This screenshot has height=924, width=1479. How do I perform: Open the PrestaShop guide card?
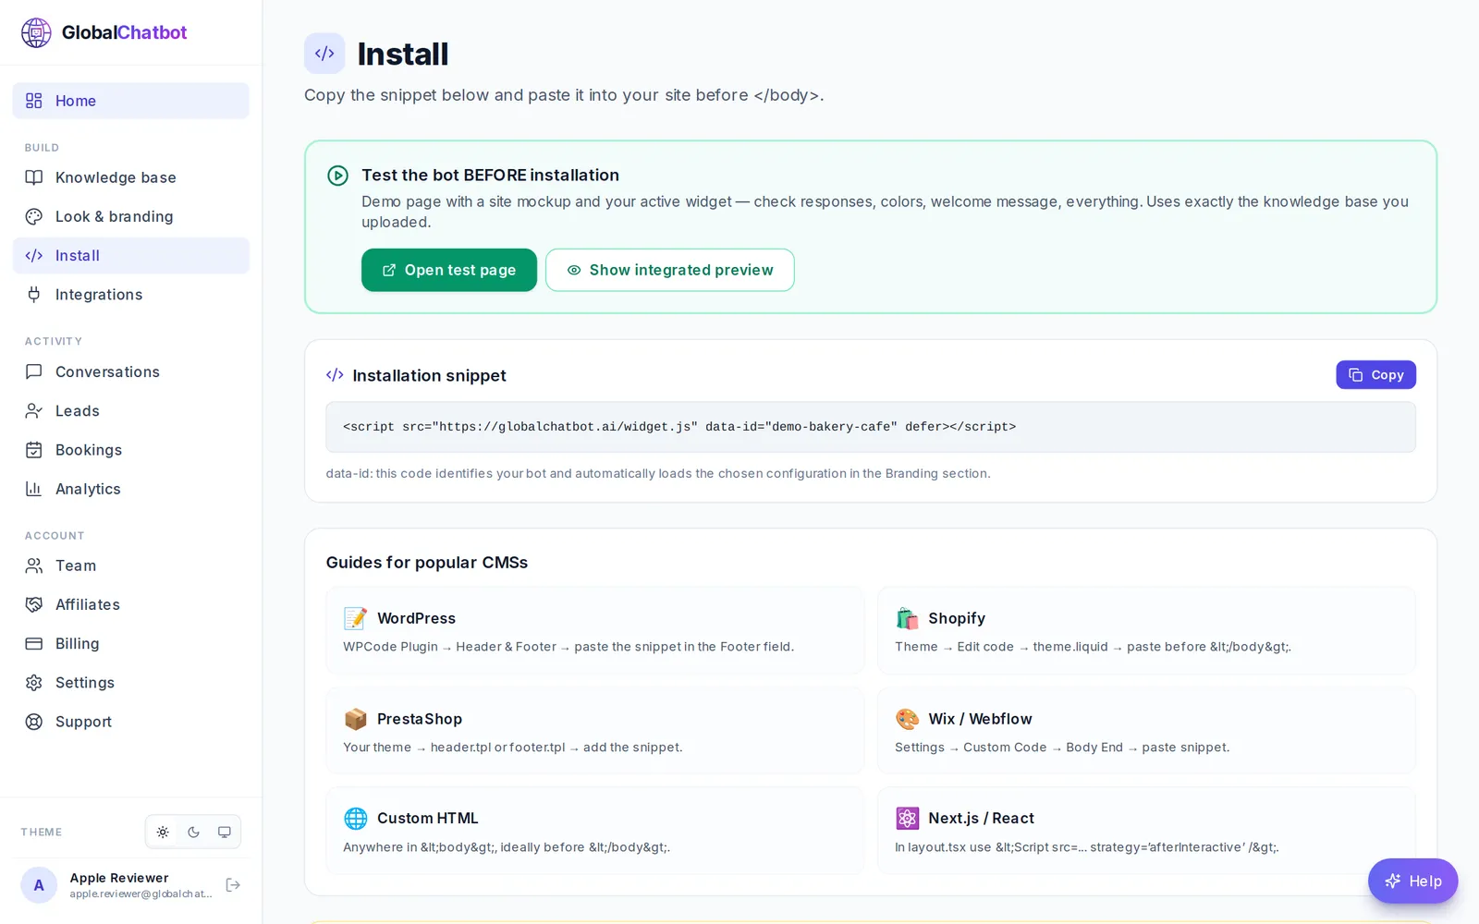click(x=595, y=731)
